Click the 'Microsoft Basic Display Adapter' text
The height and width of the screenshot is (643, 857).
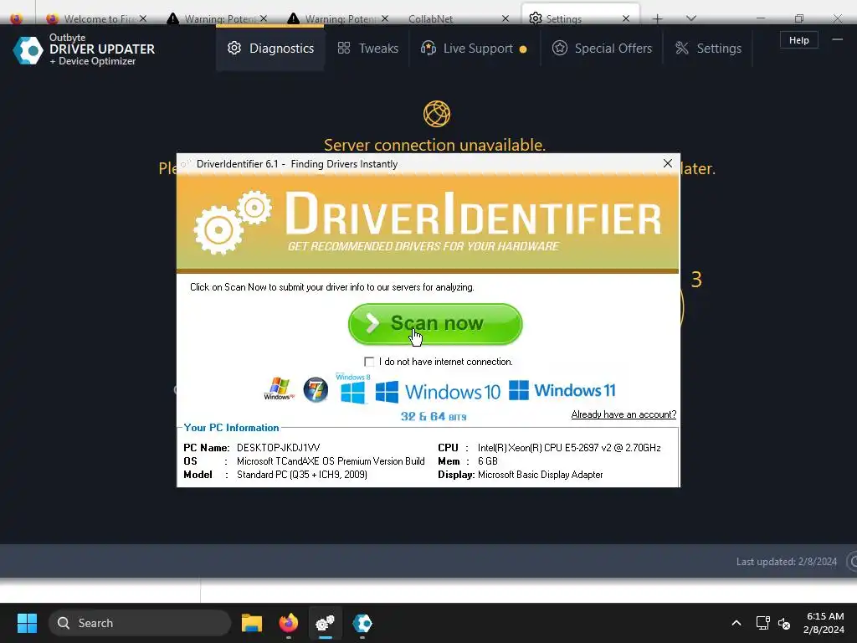click(x=540, y=475)
